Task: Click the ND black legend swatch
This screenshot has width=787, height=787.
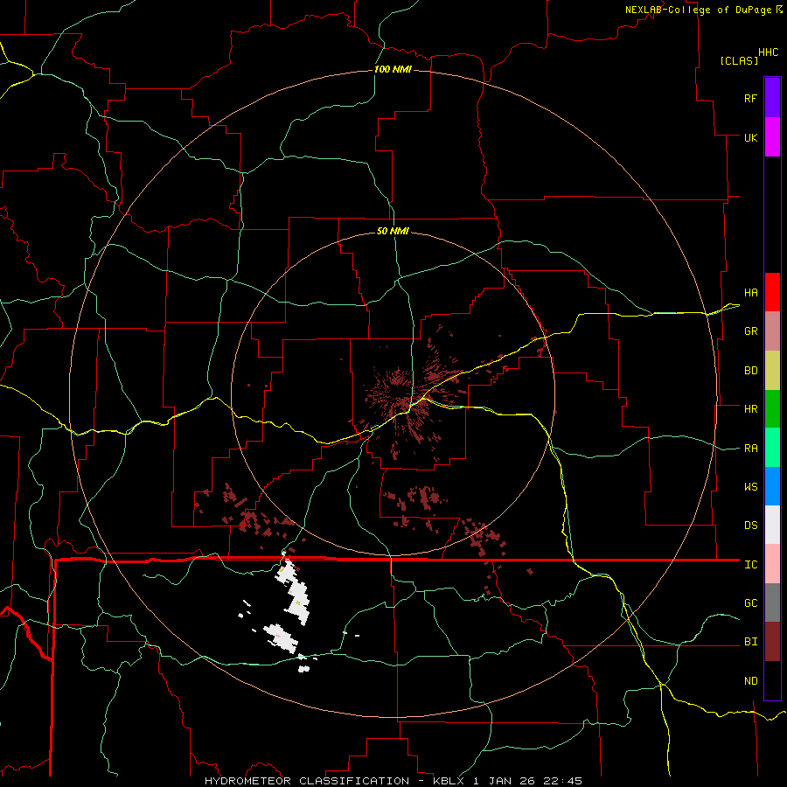Action: tap(772, 680)
